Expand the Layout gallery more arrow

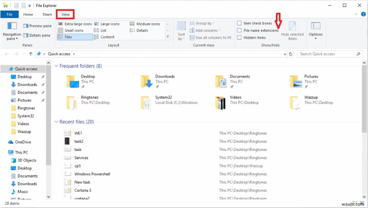168,37
